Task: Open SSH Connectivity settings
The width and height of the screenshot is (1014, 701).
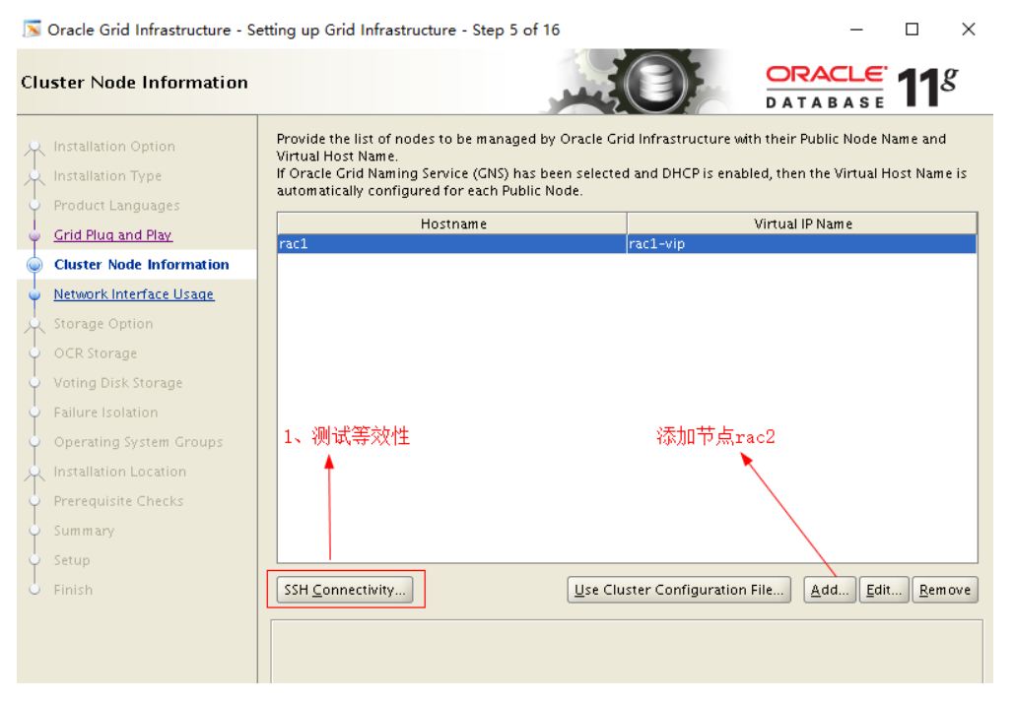Action: [x=345, y=590]
